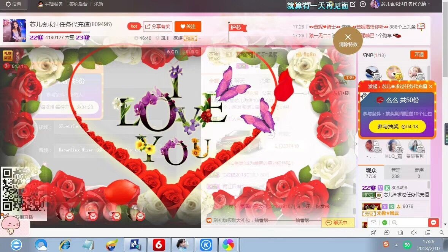The width and height of the screenshot is (448, 252).
Task: Open the 设置 settings gear
Action: tap(13, 4)
